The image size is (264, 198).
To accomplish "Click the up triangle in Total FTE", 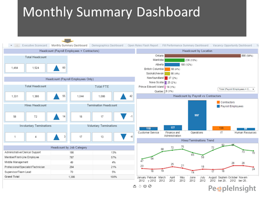I will click(123, 96).
